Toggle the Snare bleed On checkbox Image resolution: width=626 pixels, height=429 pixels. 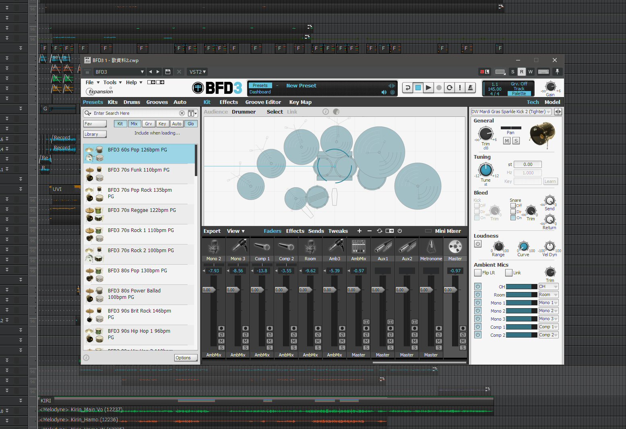[513, 218]
